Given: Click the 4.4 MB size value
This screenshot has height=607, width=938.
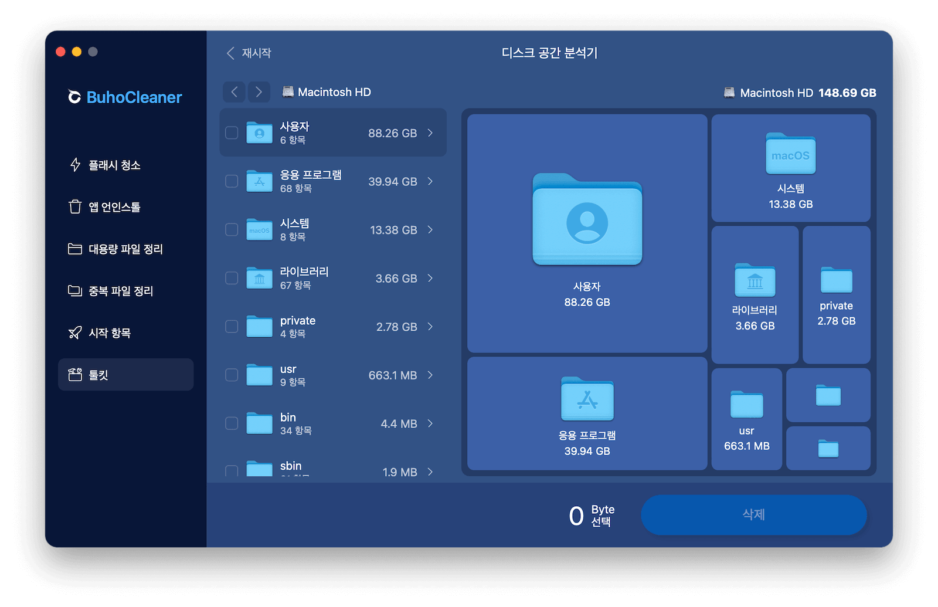Looking at the screenshot, I should coord(399,423).
